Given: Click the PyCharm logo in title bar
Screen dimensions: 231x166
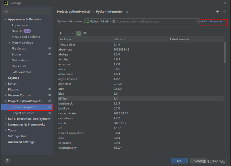Looking at the screenshot, I should point(6,3).
